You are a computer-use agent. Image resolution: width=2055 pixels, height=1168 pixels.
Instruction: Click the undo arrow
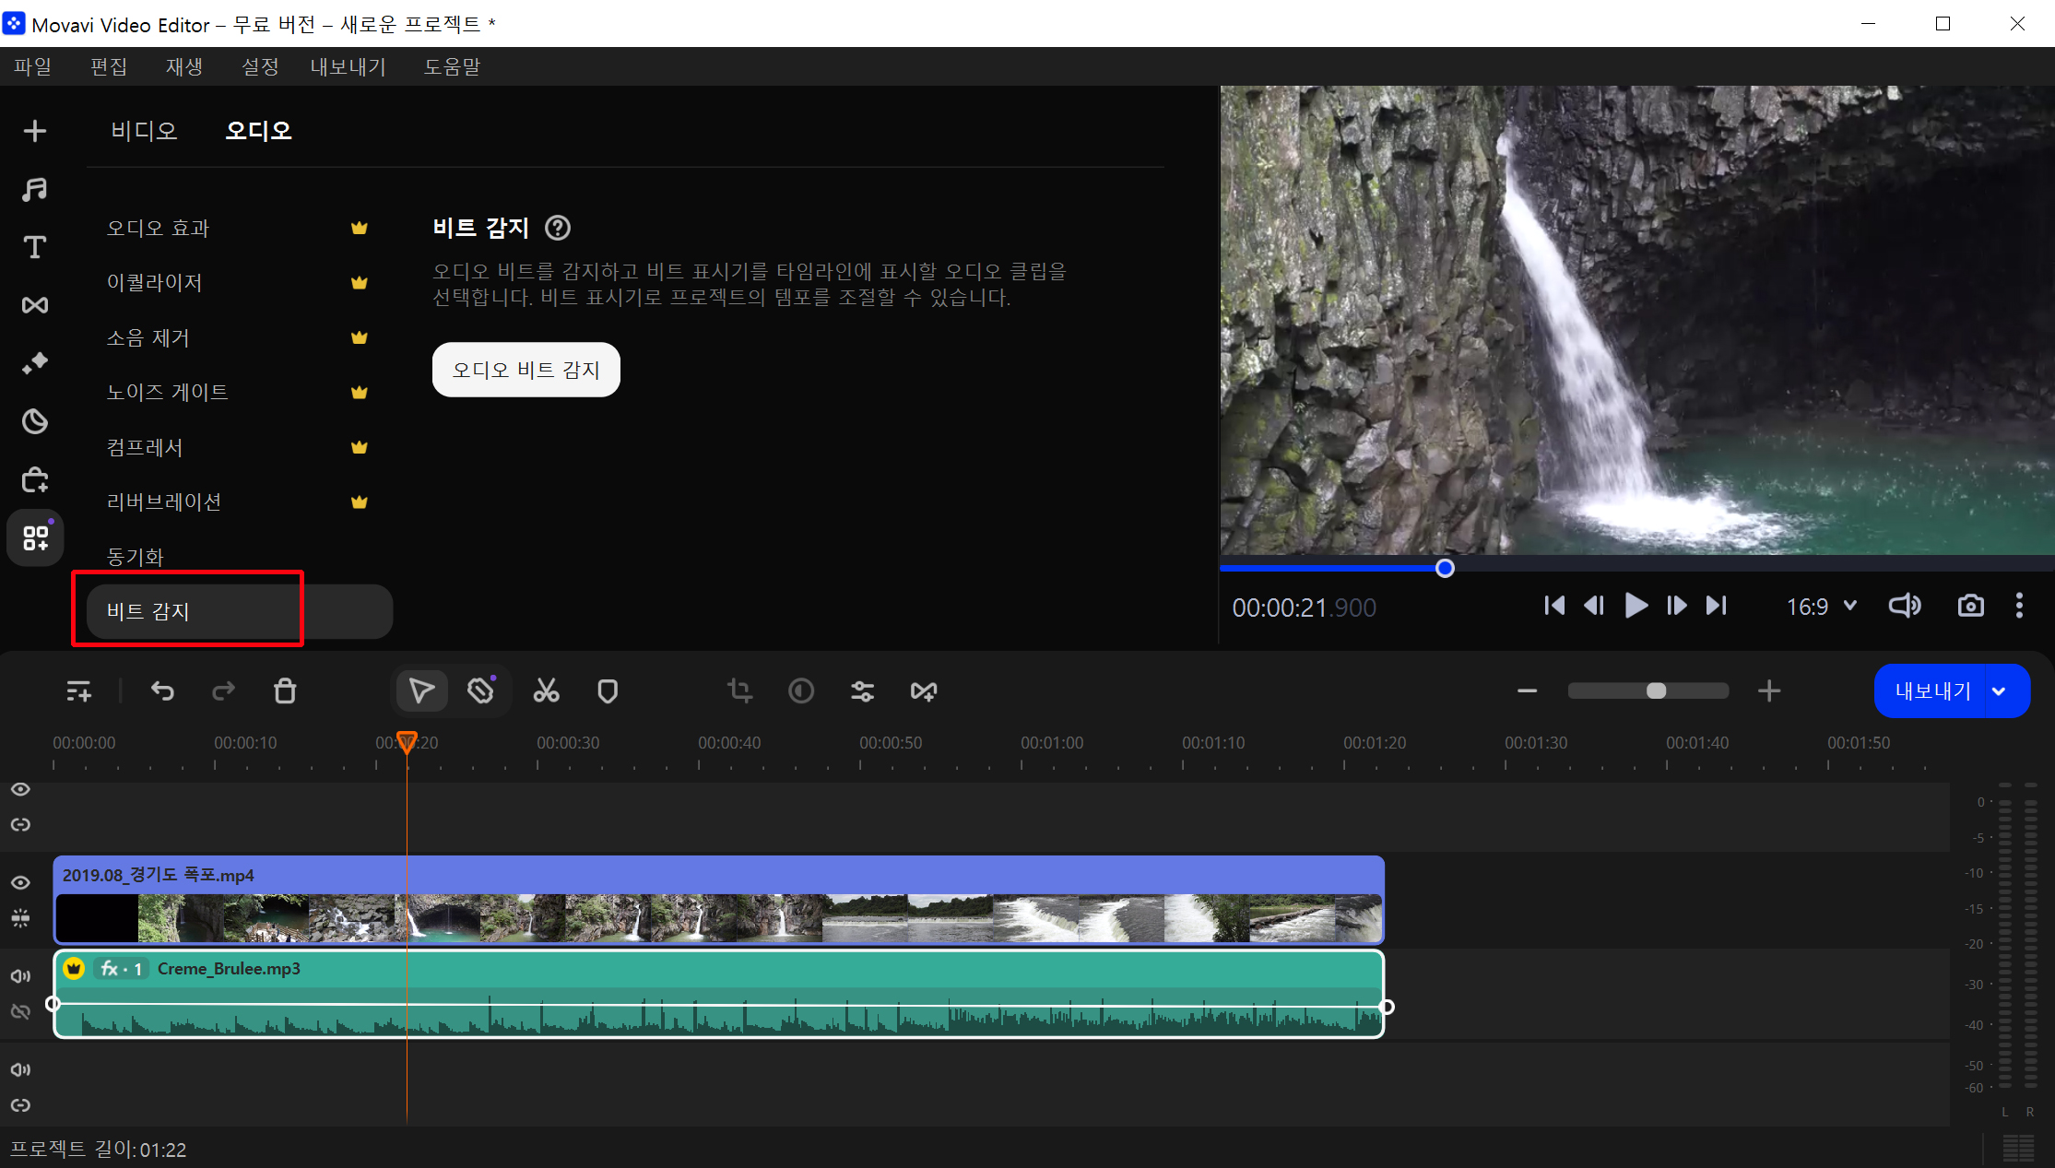point(162,690)
